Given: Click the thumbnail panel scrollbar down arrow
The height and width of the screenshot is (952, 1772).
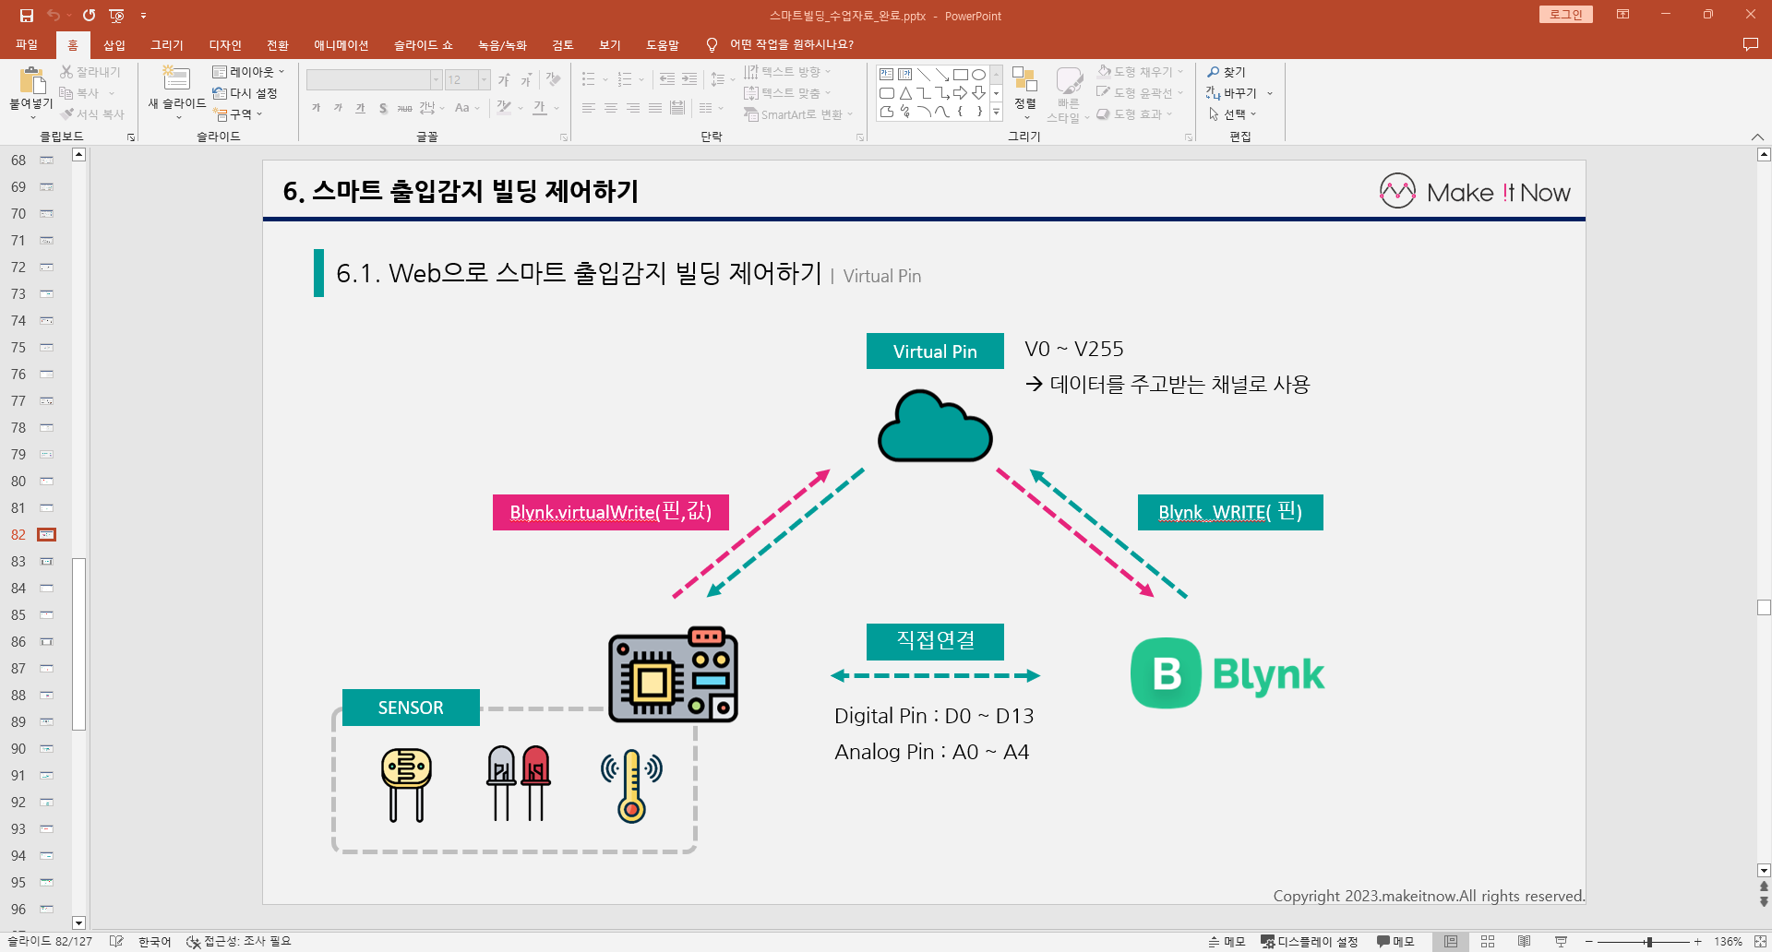Looking at the screenshot, I should 78,922.
